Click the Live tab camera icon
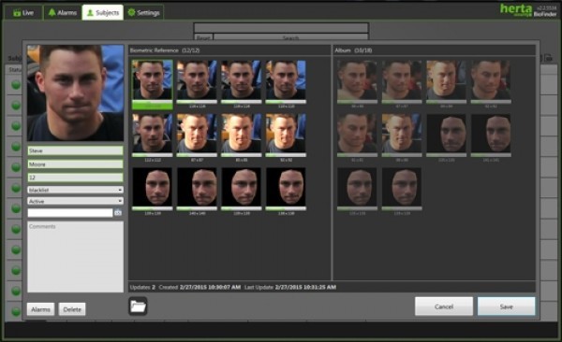Viewport: 562px width, 342px height. click(x=17, y=13)
